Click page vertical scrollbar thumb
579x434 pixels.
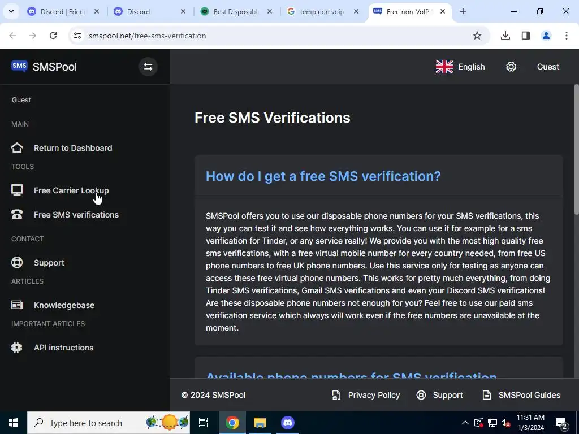coord(576,149)
